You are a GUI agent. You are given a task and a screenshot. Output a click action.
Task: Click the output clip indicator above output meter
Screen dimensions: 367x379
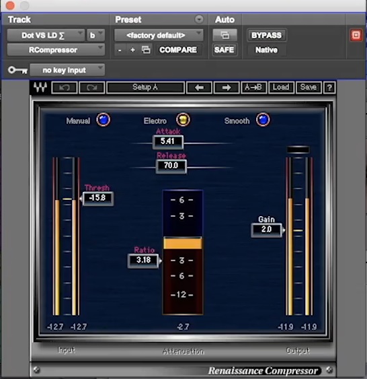[x=298, y=149]
